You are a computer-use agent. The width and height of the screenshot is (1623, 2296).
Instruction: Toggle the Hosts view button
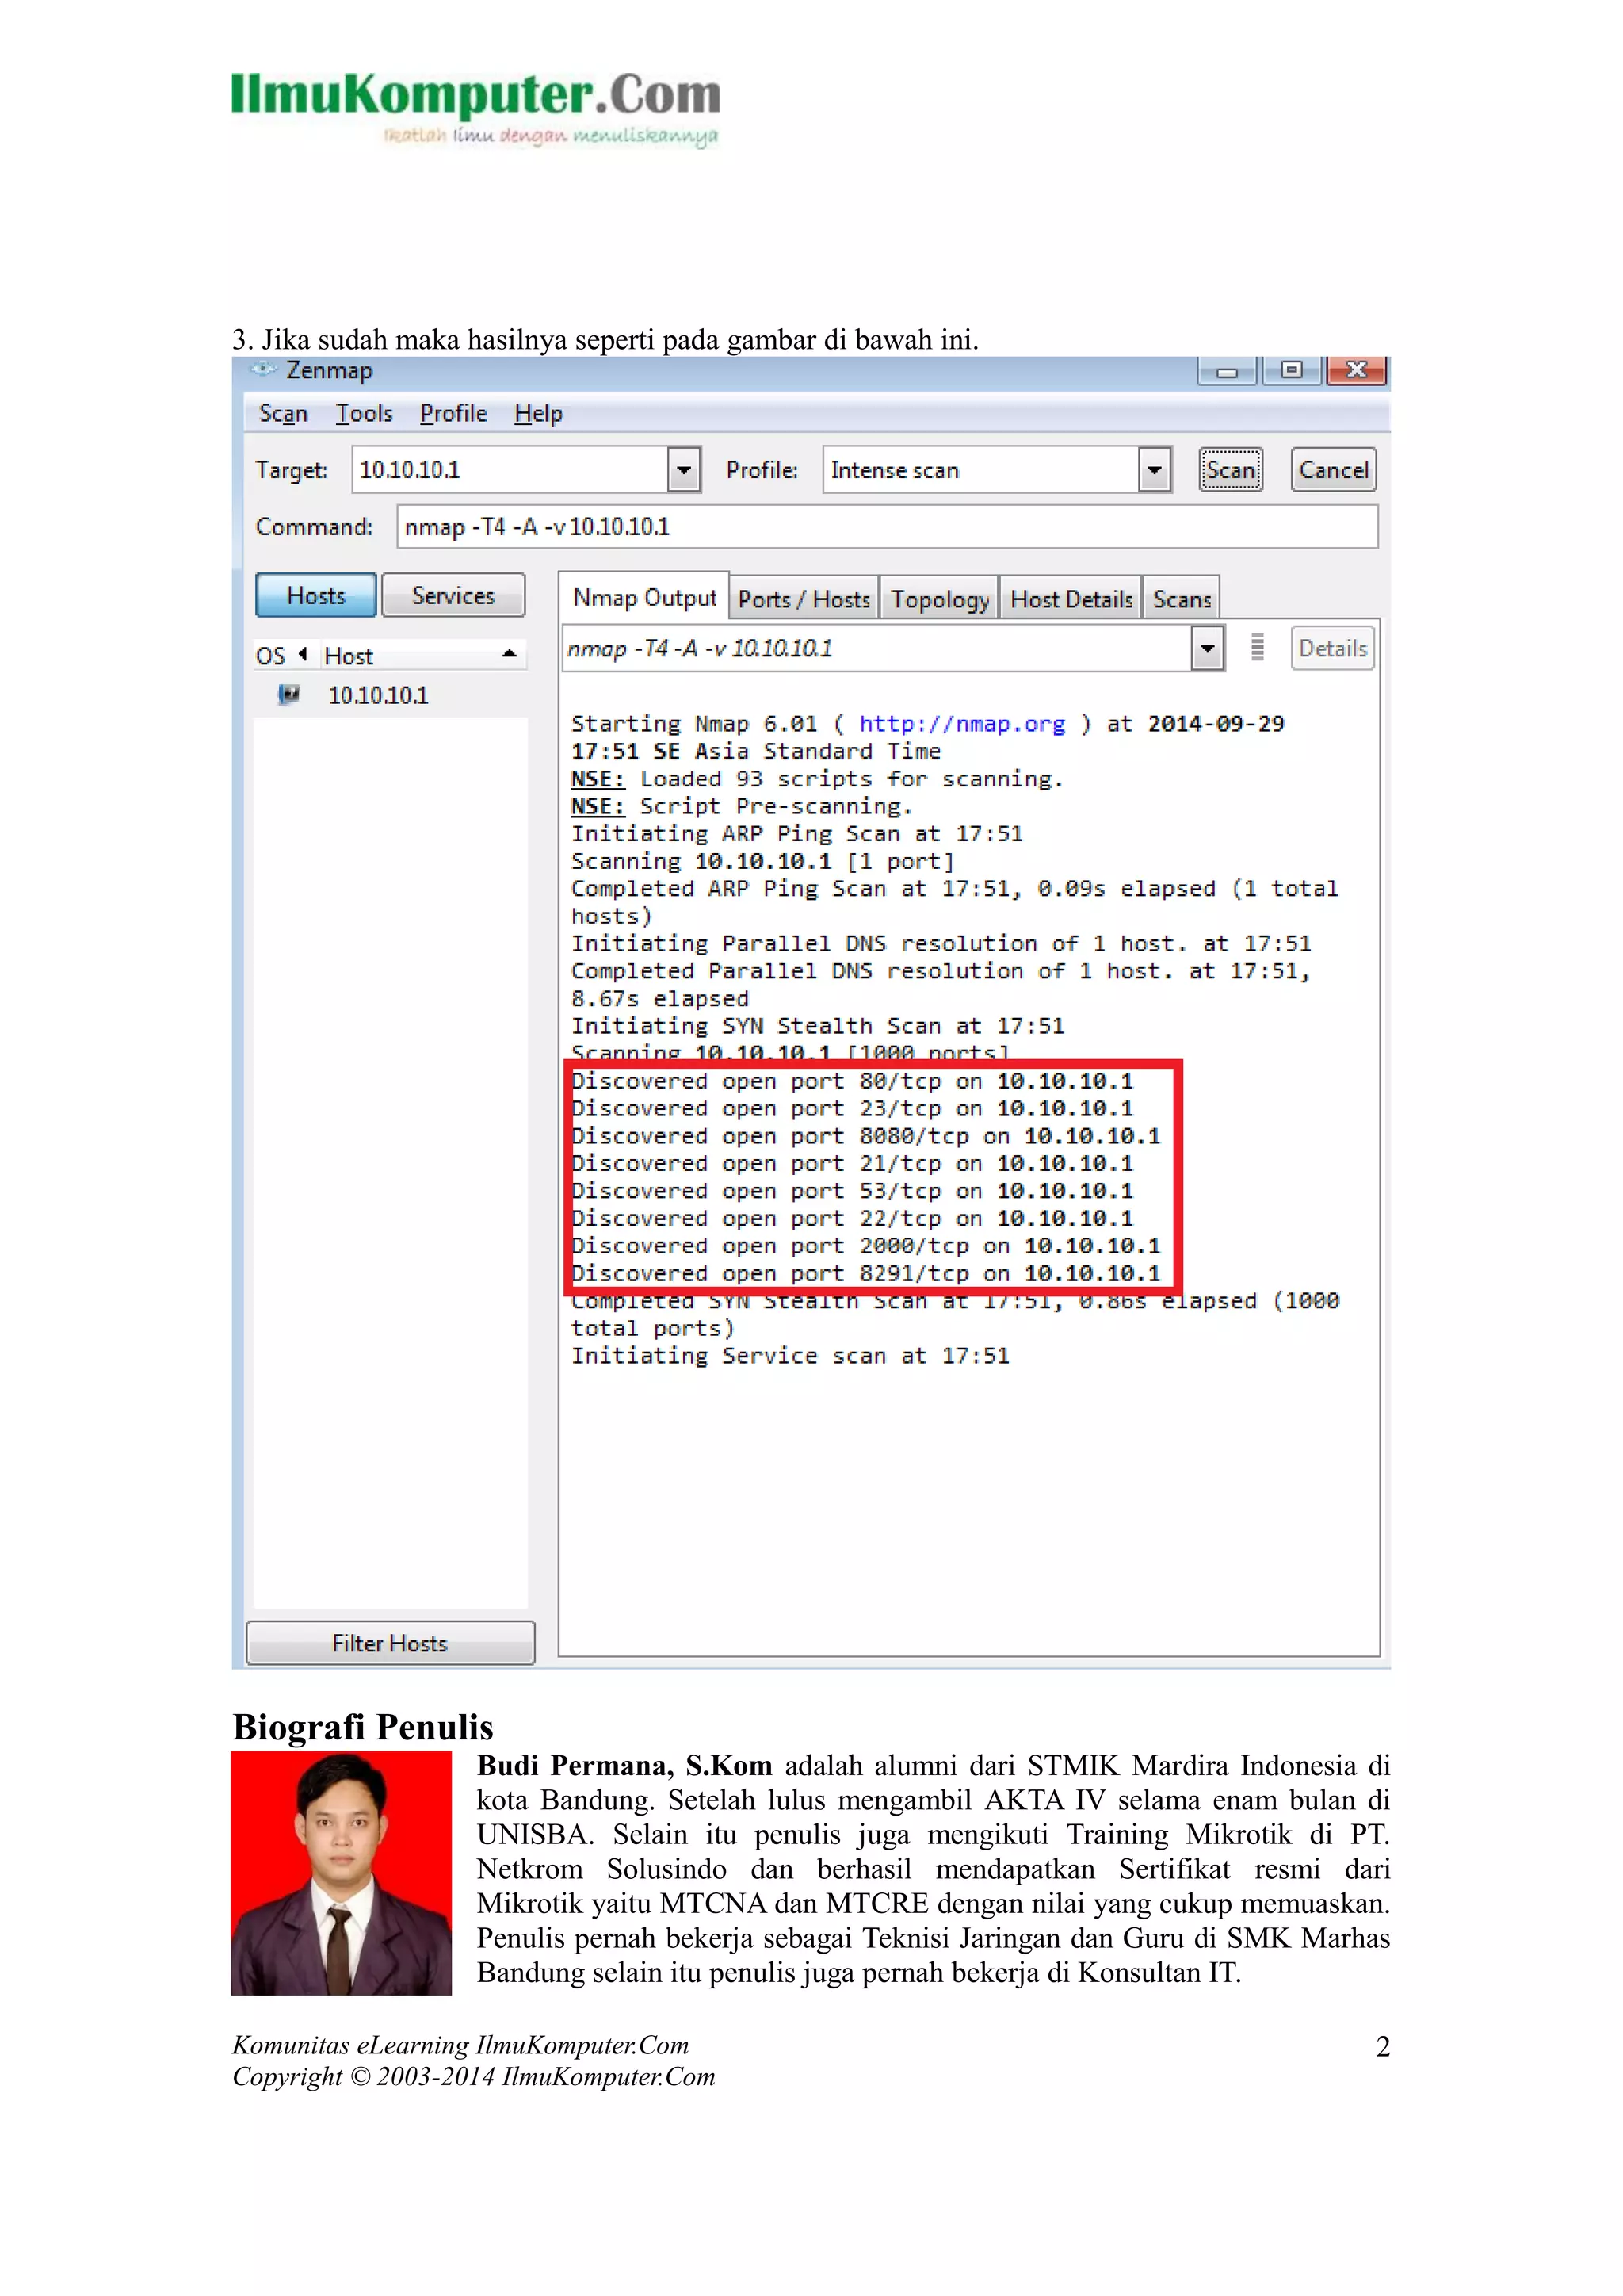click(316, 595)
